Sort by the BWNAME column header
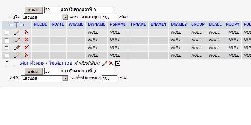The width and height of the screenshot is (251, 125). 96,24
